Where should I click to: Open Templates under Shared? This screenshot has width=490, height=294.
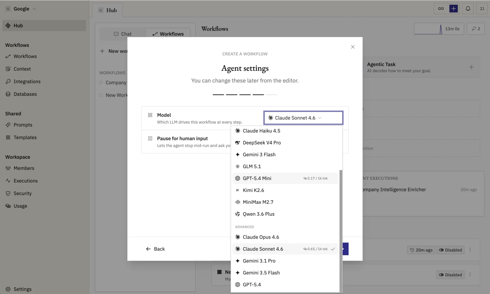(44, 138)
